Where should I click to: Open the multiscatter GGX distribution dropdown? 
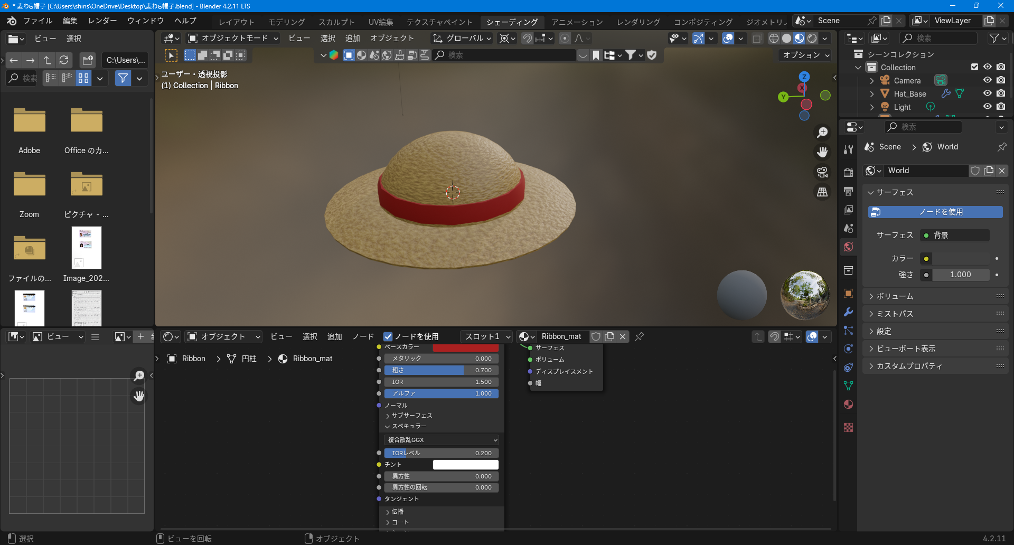[442, 440]
